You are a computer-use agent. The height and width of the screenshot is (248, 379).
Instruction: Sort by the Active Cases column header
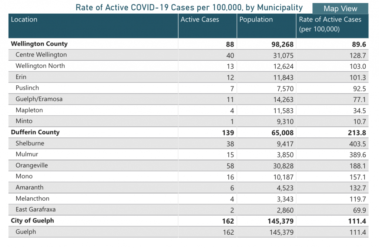[x=200, y=20]
